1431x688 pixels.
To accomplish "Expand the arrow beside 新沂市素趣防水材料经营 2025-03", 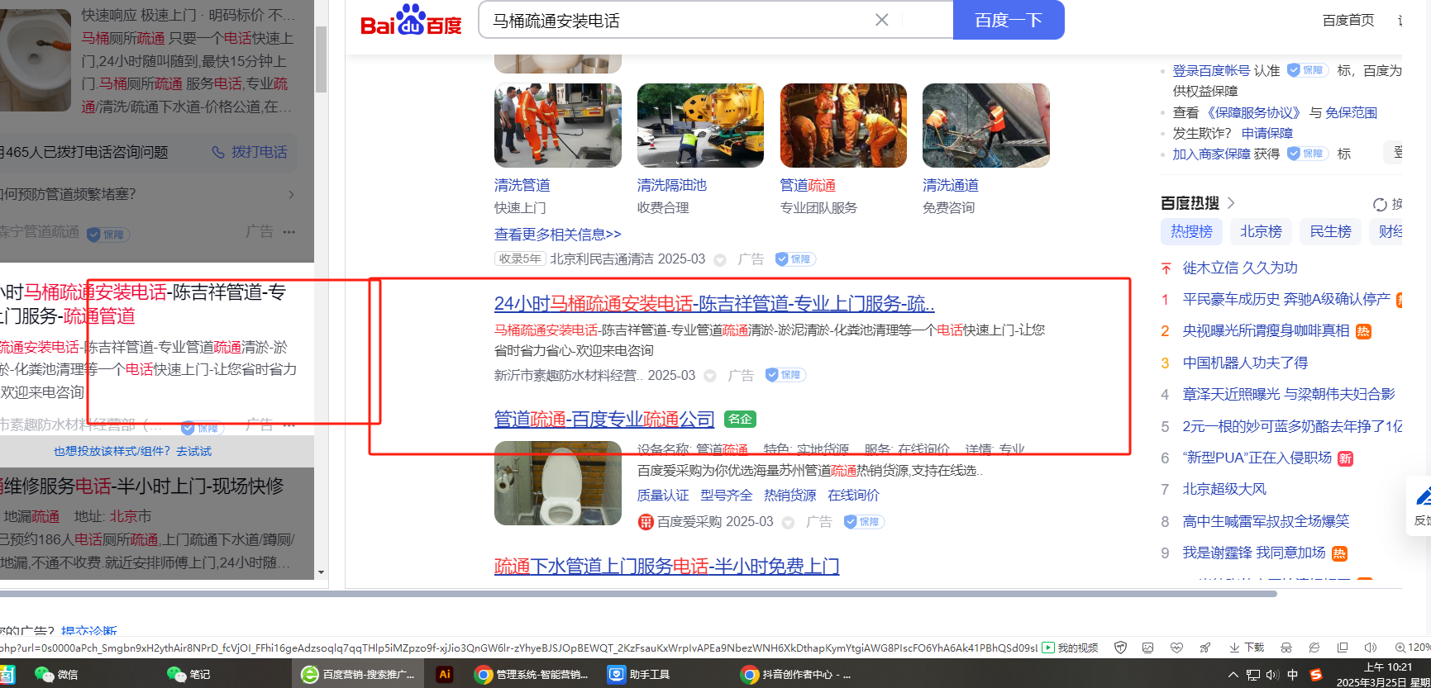I will click(x=710, y=376).
